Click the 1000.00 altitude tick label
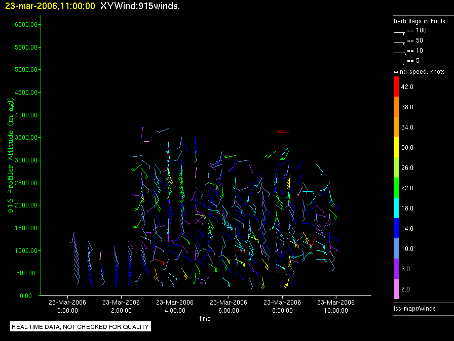This screenshot has width=454, height=341. tap(26, 250)
